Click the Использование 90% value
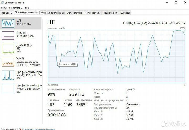This screenshot has height=130, width=189. 51,94
